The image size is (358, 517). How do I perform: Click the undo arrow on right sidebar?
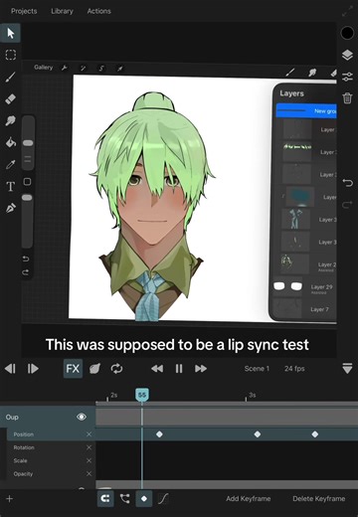[347, 183]
